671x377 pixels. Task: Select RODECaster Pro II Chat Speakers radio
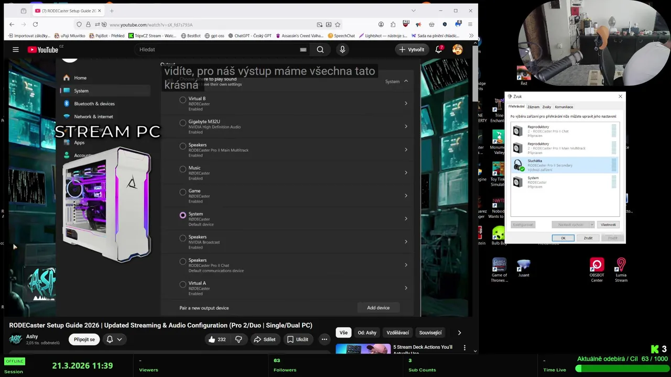point(183,261)
